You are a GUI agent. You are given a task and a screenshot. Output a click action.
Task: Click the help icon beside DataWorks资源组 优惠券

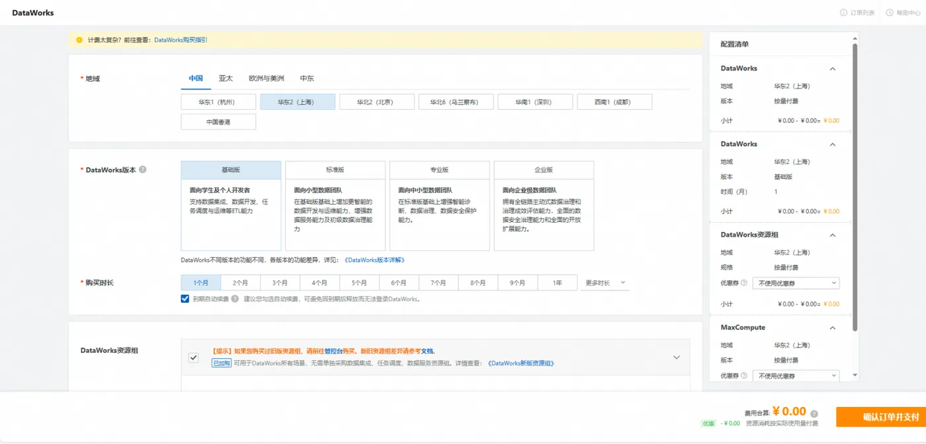744,283
